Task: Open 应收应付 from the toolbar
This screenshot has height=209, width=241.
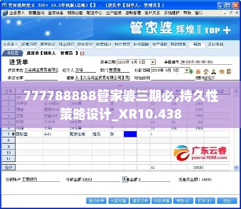Action: tap(85, 44)
